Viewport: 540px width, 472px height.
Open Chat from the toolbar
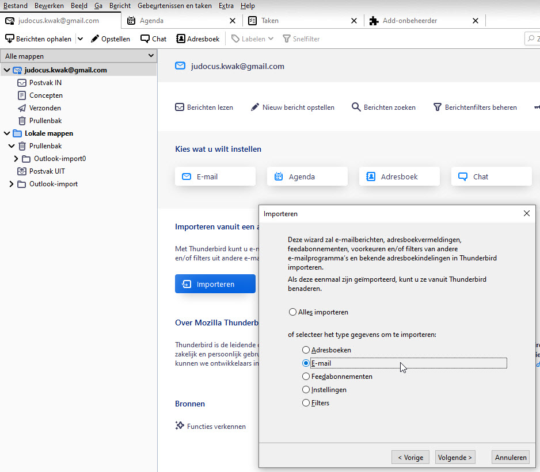click(x=153, y=39)
